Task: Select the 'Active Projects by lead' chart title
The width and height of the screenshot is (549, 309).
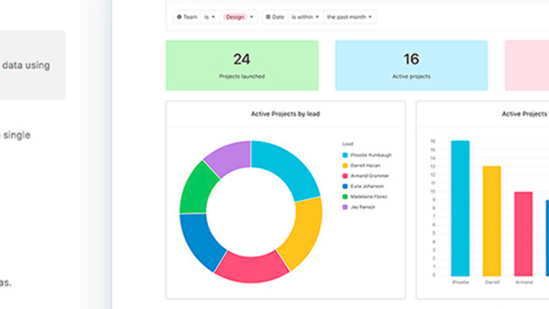Action: click(285, 114)
